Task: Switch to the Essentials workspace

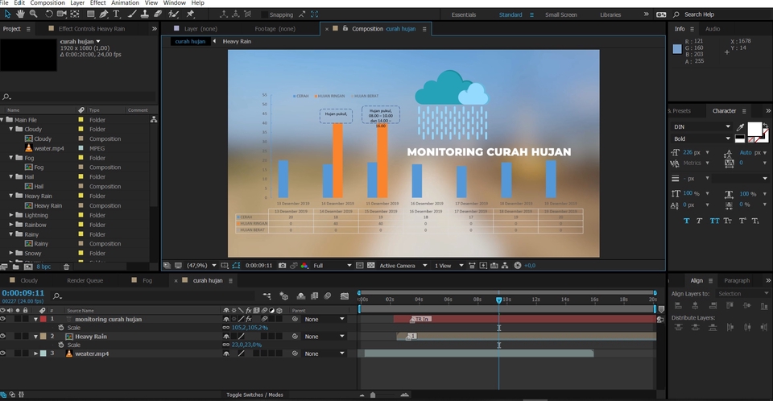Action: click(x=464, y=14)
